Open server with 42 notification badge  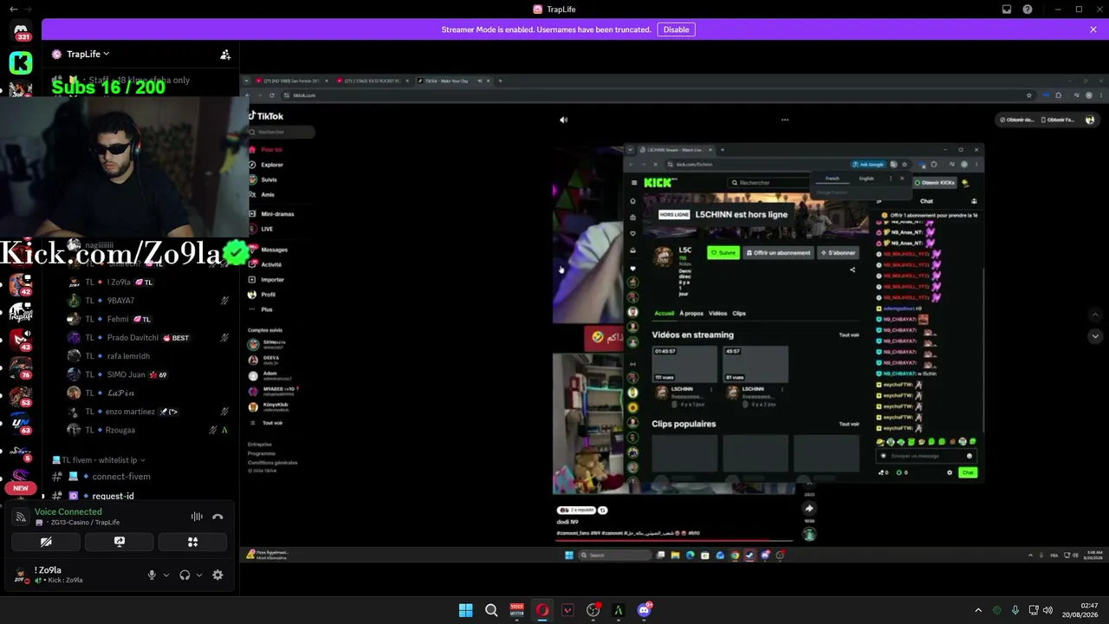click(x=21, y=284)
